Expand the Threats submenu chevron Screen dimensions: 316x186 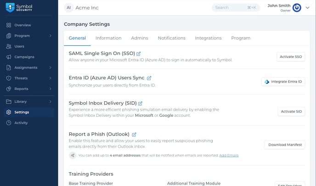[x=51, y=78]
